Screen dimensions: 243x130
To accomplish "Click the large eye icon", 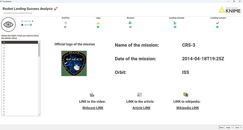I will [8, 25].
